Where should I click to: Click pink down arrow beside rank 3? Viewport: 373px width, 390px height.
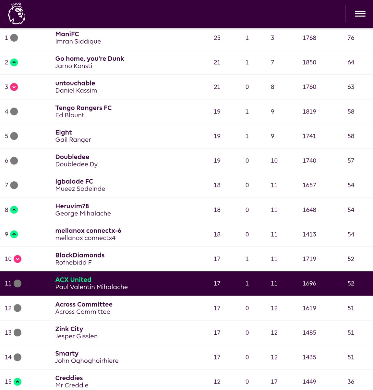[x=14, y=87]
